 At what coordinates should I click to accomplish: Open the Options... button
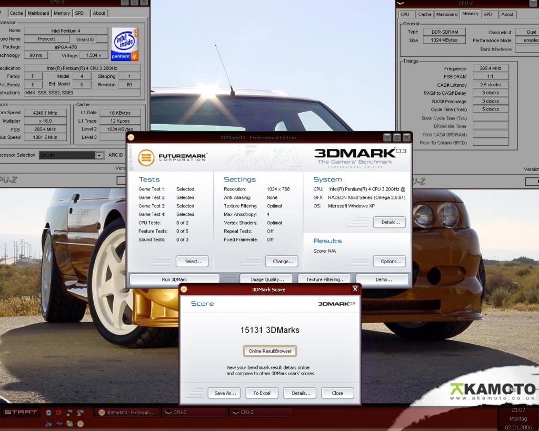click(390, 261)
